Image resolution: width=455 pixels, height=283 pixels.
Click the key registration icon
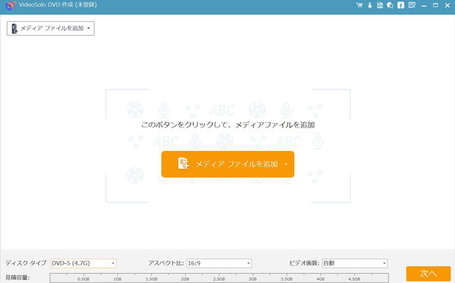[x=370, y=5]
